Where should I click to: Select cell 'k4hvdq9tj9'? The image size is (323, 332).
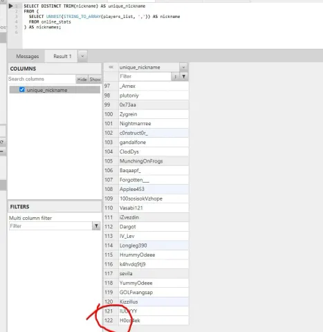click(154, 264)
